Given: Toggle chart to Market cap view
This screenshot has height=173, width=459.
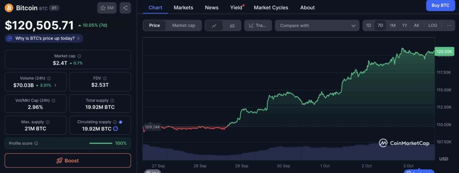Looking at the screenshot, I should (x=184, y=26).
